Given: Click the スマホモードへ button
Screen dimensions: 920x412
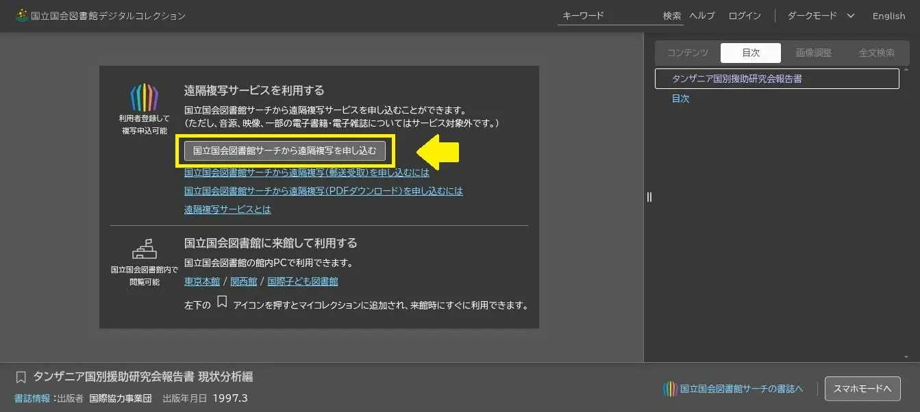Looking at the screenshot, I should point(861,389).
